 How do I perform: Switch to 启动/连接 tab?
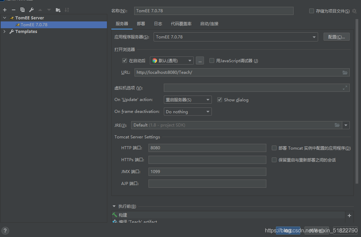click(209, 24)
